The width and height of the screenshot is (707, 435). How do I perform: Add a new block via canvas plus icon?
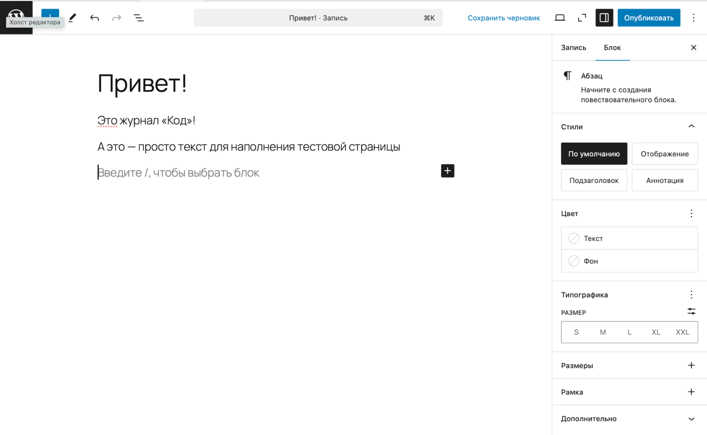[447, 171]
